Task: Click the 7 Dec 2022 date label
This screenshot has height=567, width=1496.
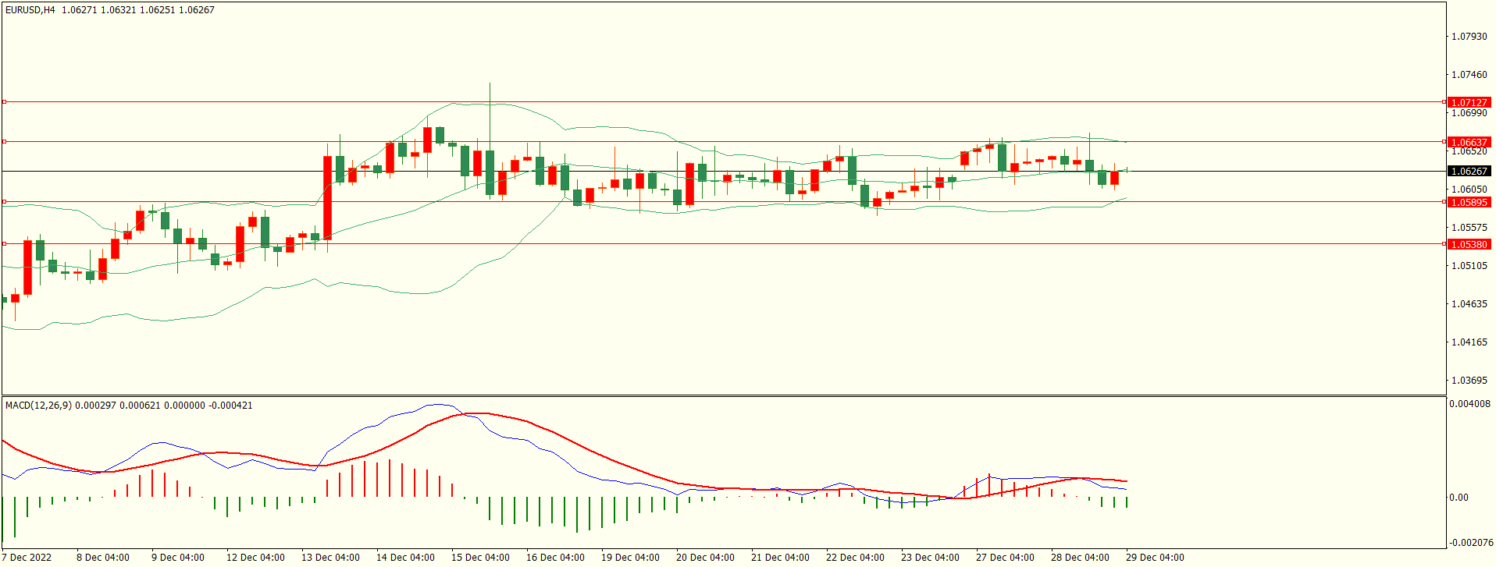Action: (27, 557)
